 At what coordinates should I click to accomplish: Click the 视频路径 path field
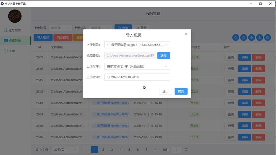(130, 55)
